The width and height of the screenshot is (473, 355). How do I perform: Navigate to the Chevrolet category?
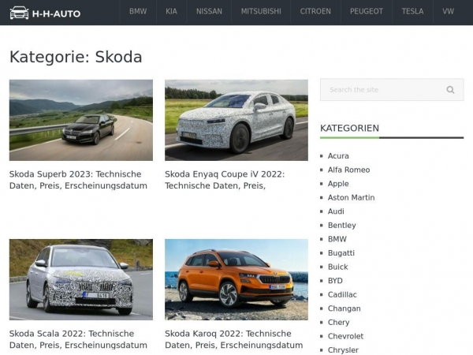[x=346, y=337]
